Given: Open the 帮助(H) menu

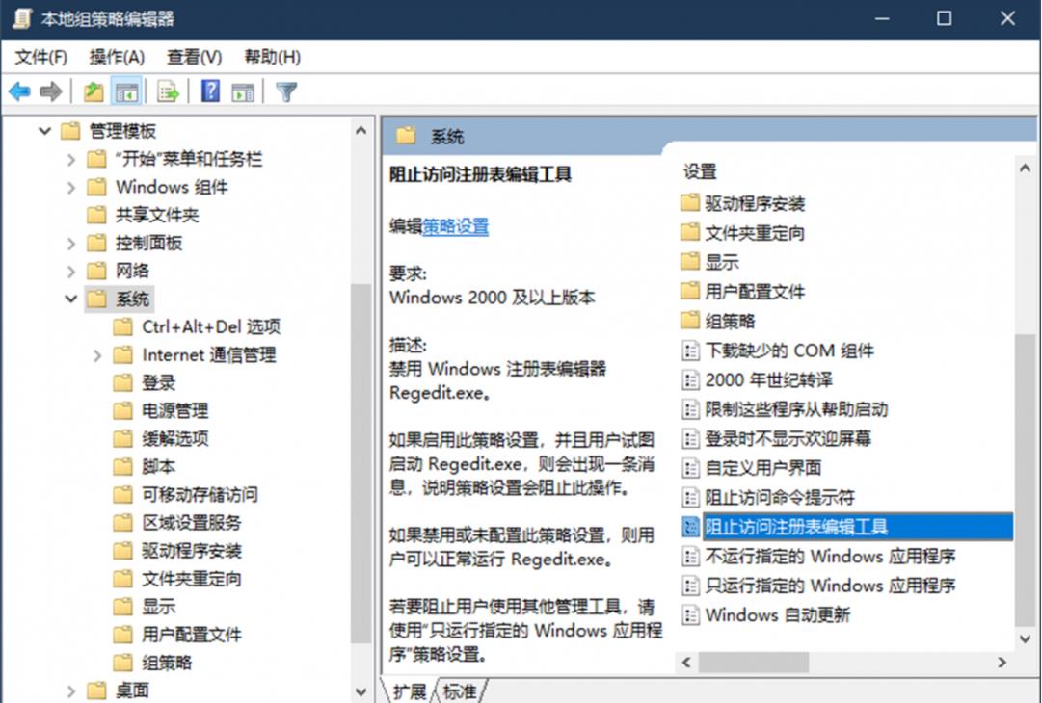Looking at the screenshot, I should (x=271, y=57).
